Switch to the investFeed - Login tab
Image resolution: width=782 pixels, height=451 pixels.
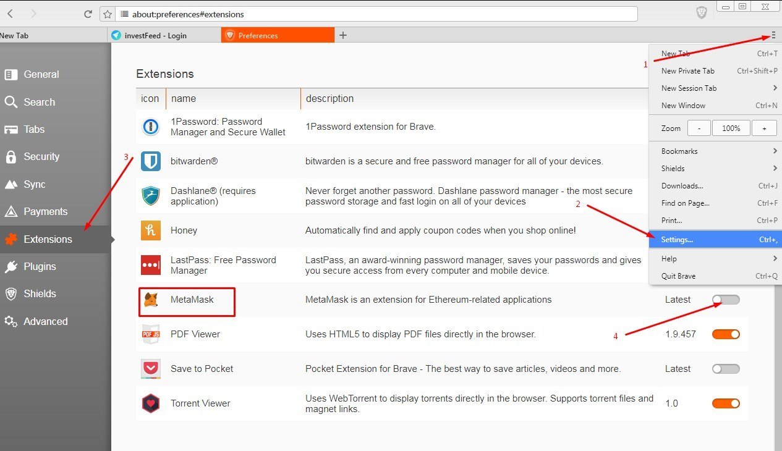click(164, 35)
